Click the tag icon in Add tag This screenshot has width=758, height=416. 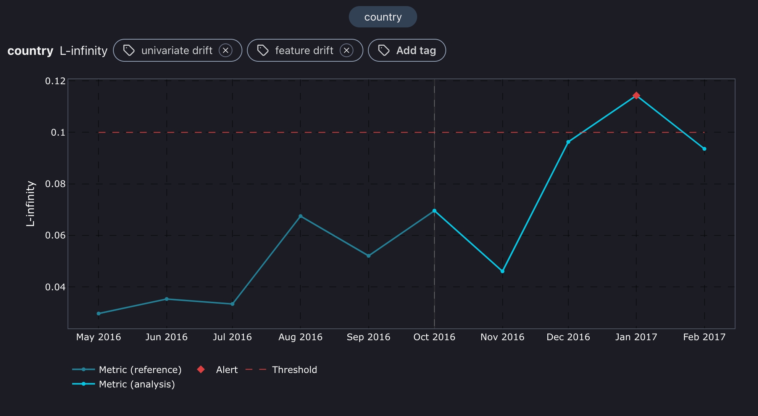(x=384, y=50)
